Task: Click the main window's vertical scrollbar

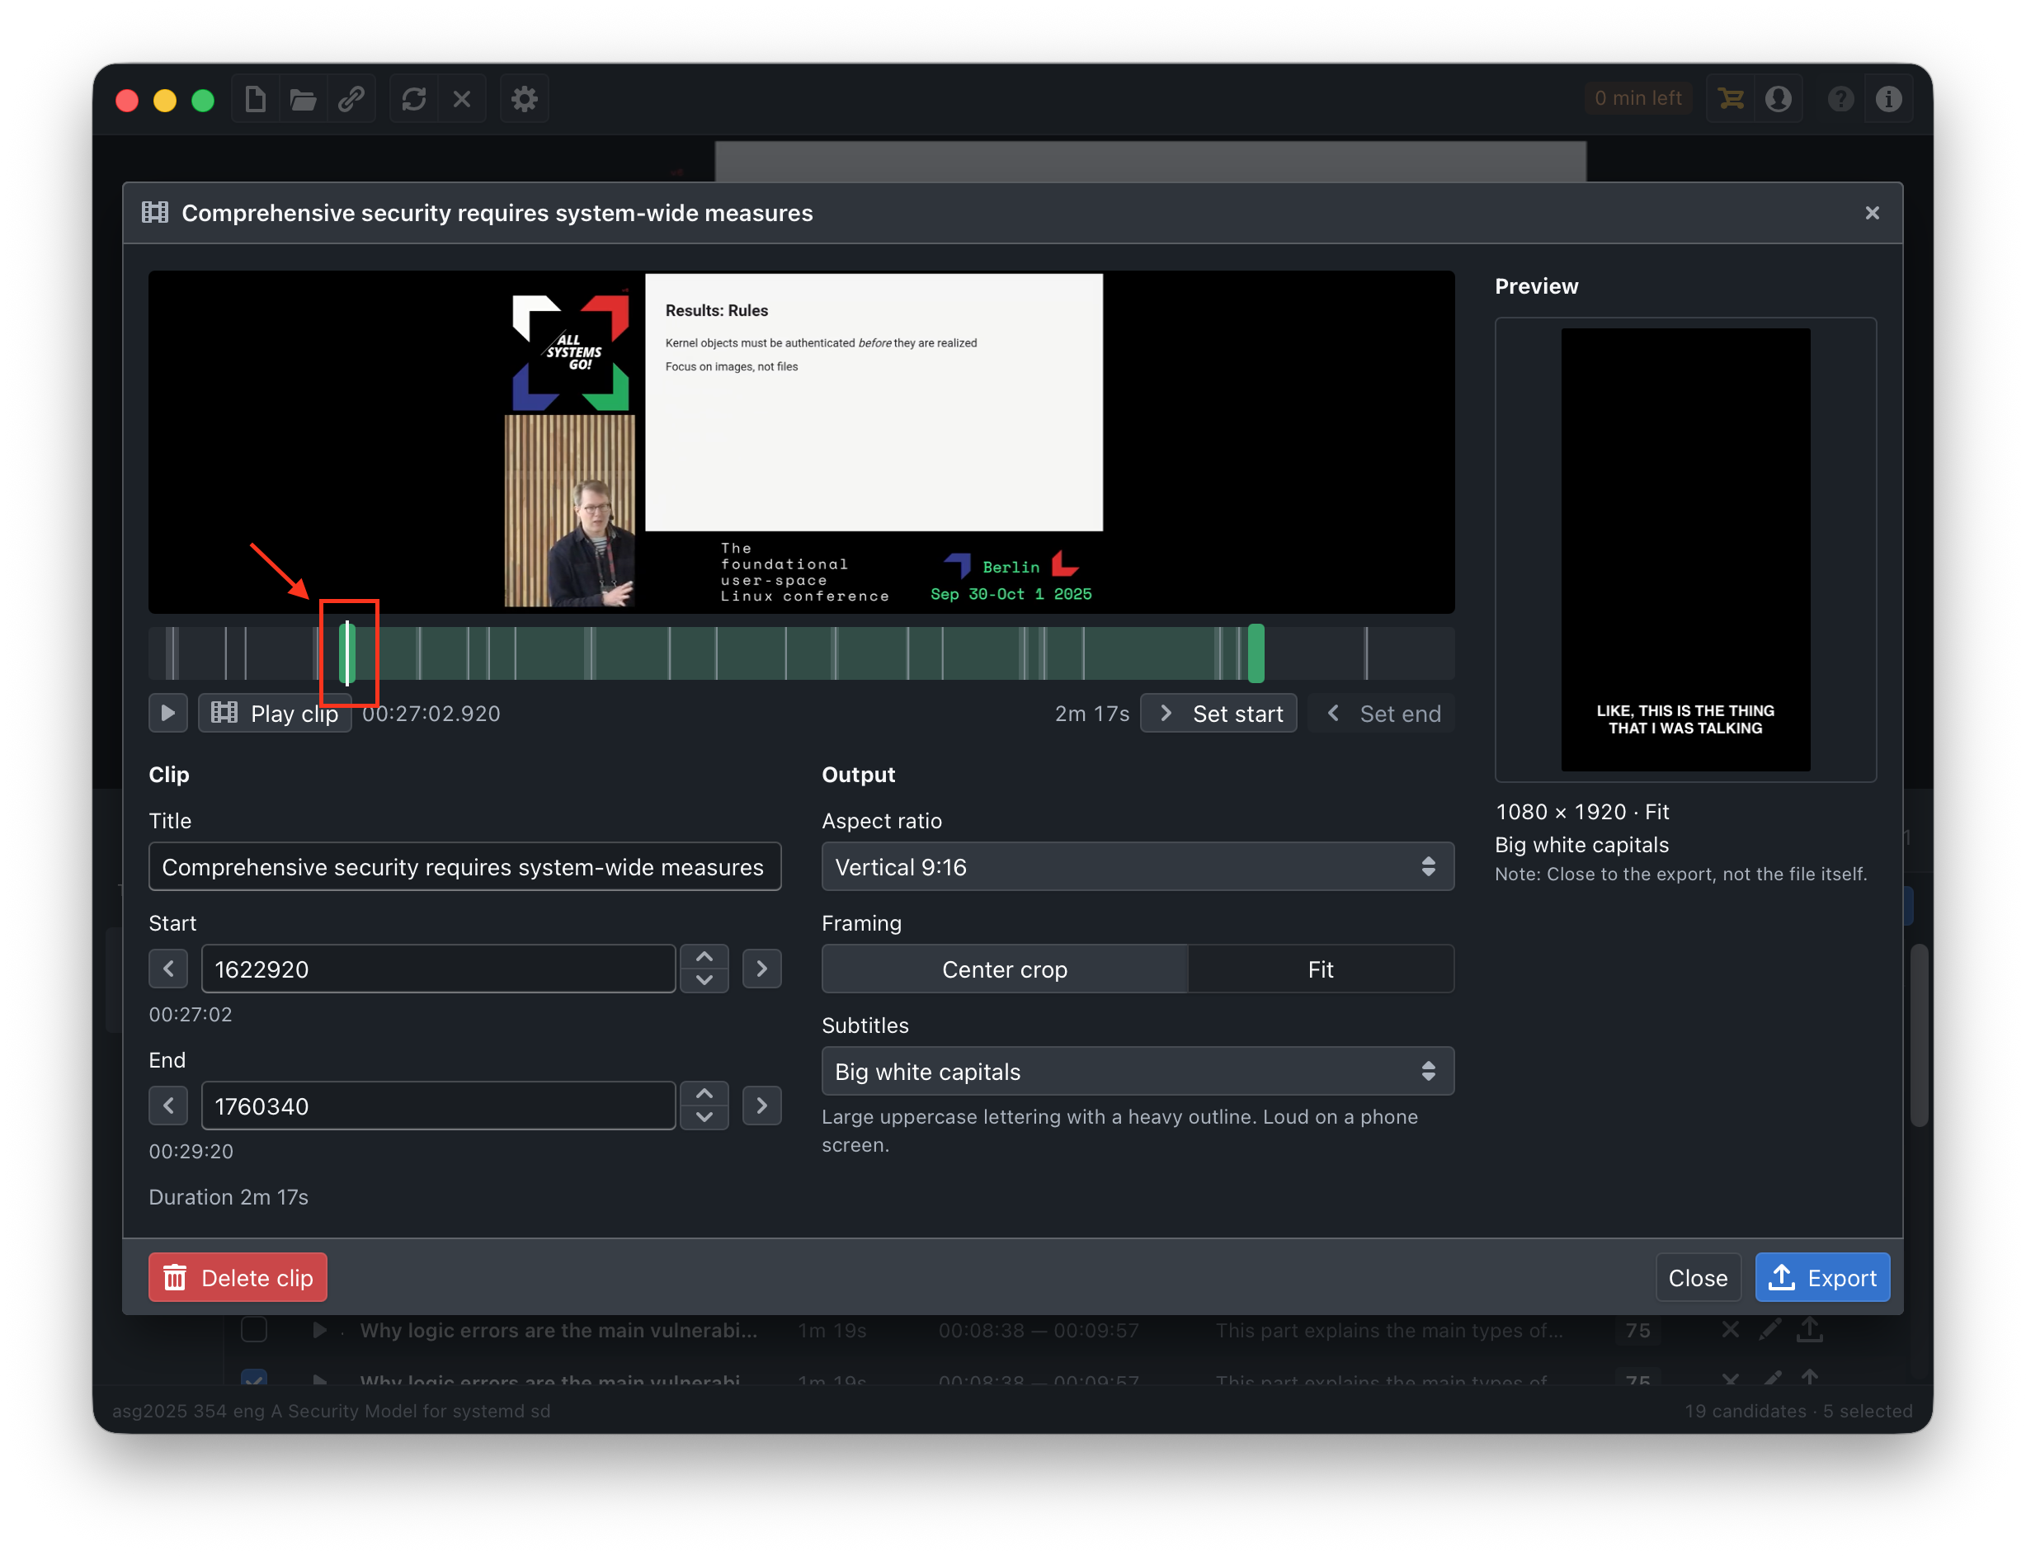Action: (1919, 1035)
